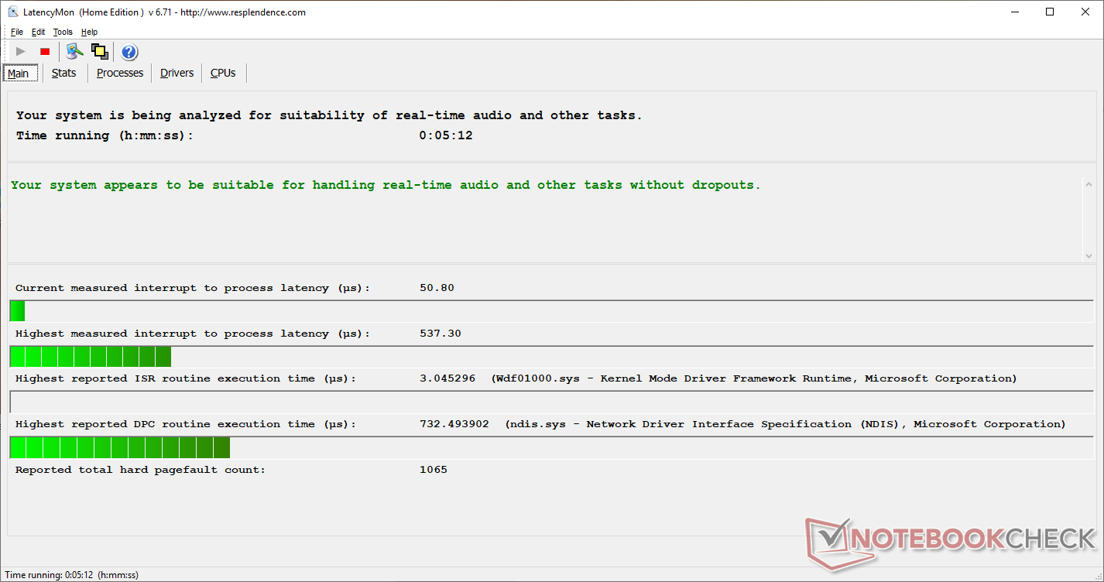Select the green suitability status message
This screenshot has width=1104, height=582.
coord(386,185)
